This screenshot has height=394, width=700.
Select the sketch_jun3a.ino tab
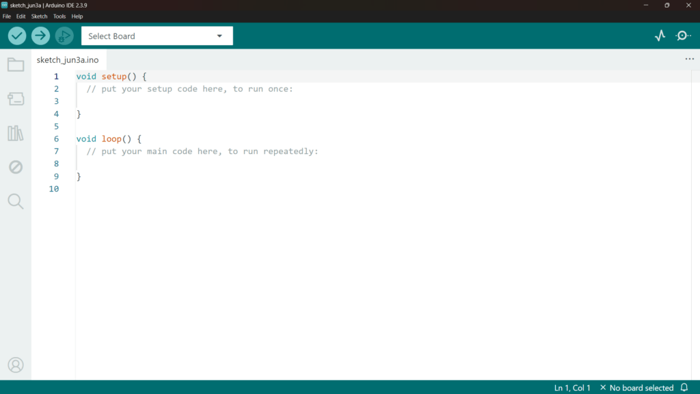pyautogui.click(x=68, y=60)
